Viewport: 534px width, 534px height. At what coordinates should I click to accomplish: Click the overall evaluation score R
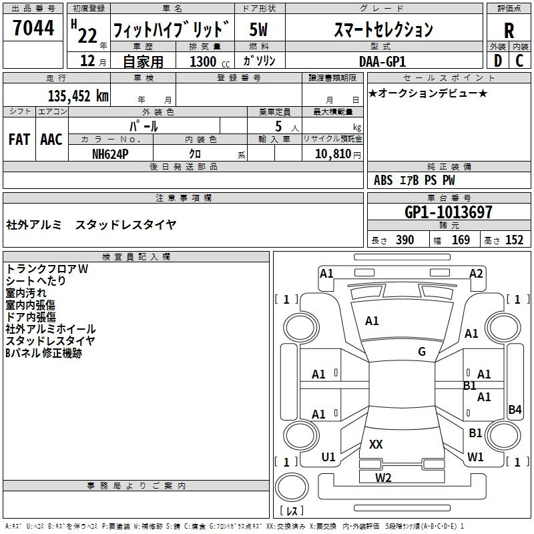pos(509,31)
